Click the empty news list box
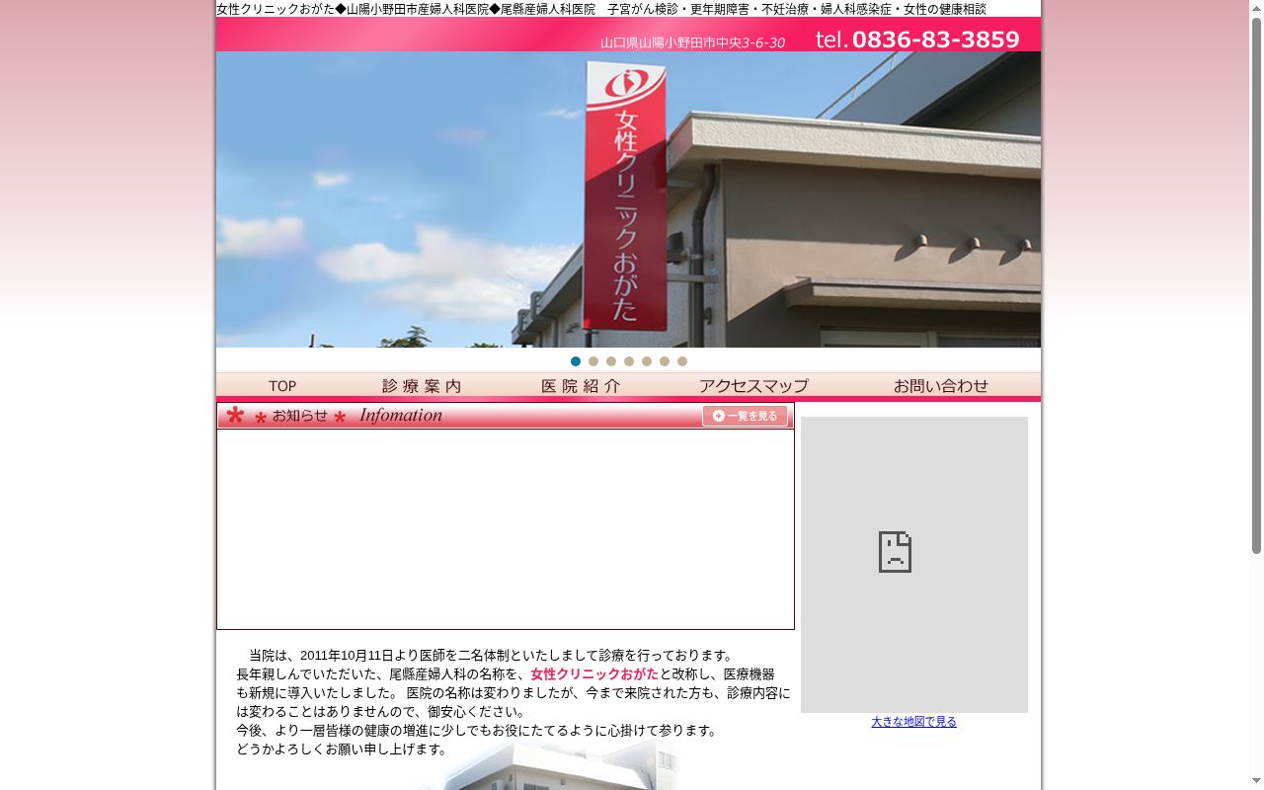 [x=506, y=529]
